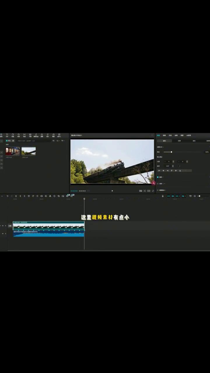Open the 转场 transitions panel
210x373 pixels.
tap(24, 135)
